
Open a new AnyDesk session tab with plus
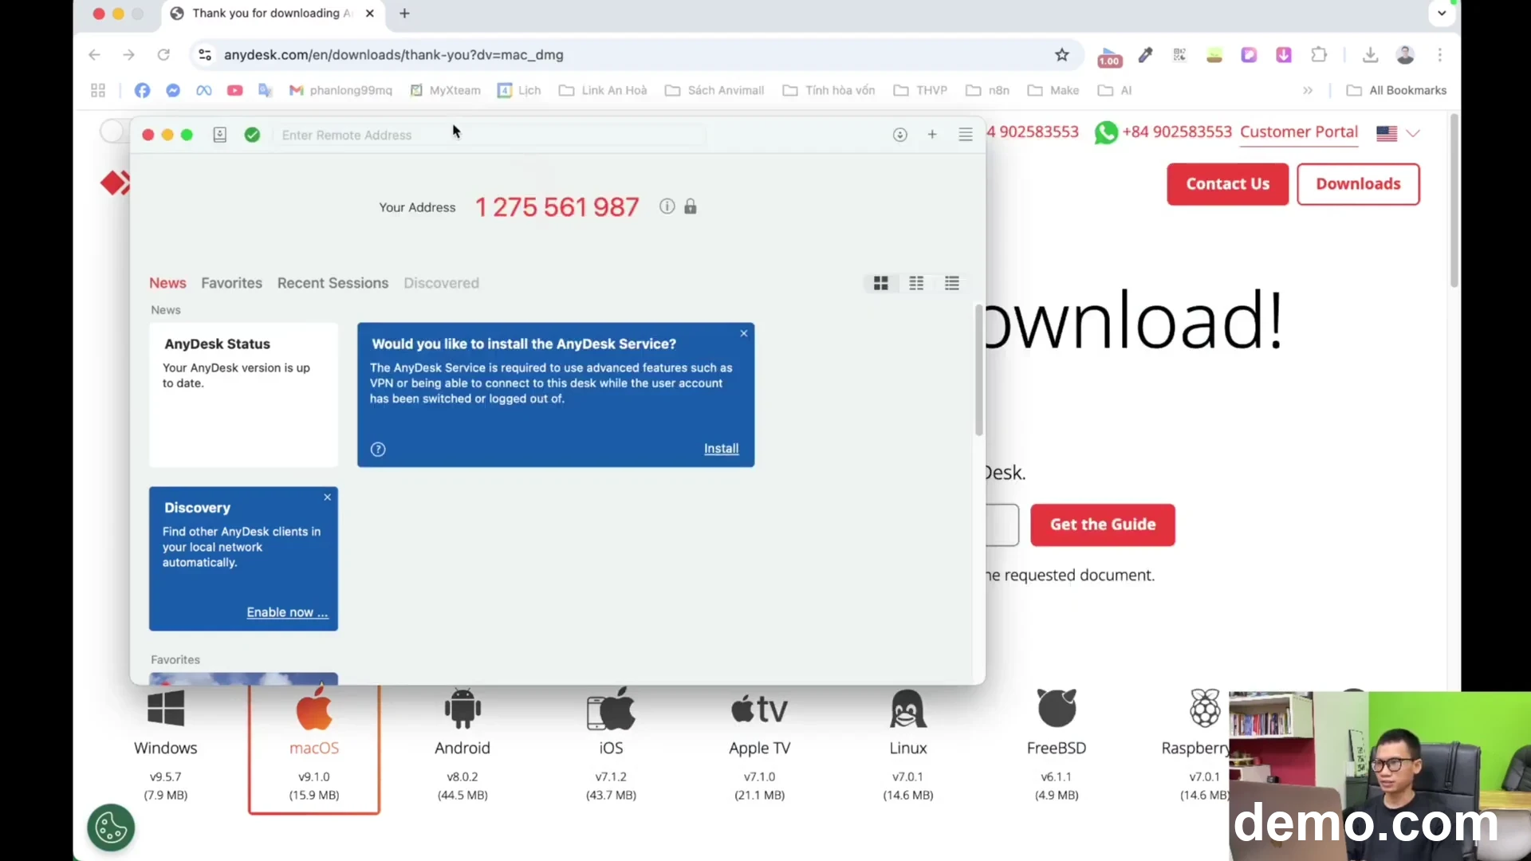[x=932, y=135]
